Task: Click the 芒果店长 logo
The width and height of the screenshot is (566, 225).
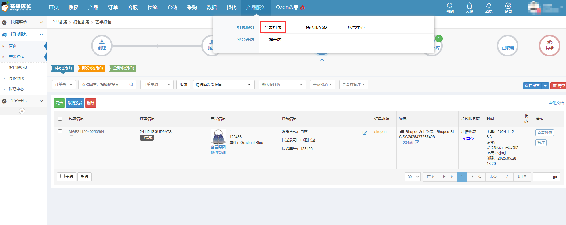Action: [16, 7]
